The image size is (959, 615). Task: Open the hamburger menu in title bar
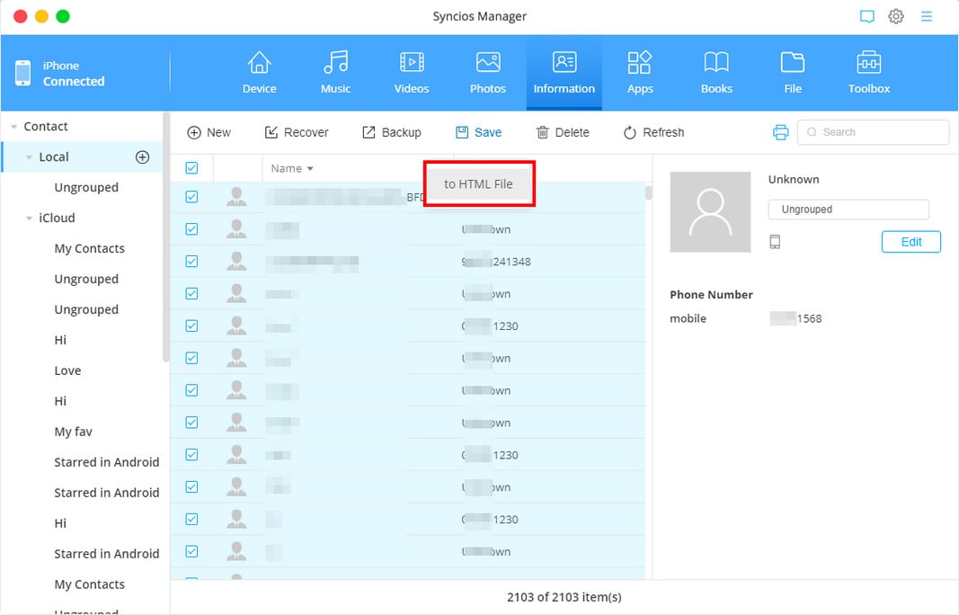click(x=927, y=16)
